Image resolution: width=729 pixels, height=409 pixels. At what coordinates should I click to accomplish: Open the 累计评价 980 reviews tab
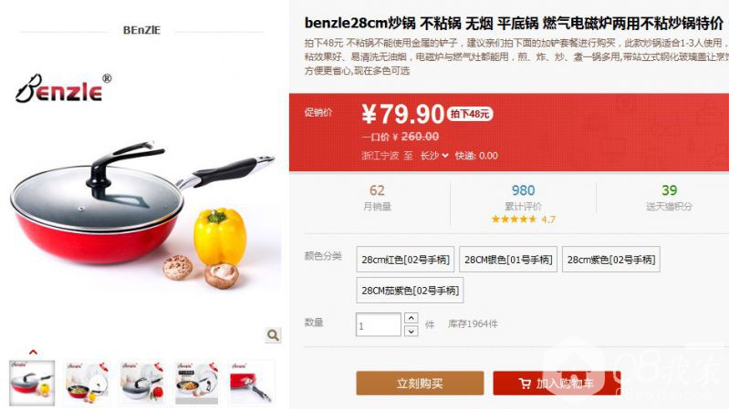coord(523,197)
